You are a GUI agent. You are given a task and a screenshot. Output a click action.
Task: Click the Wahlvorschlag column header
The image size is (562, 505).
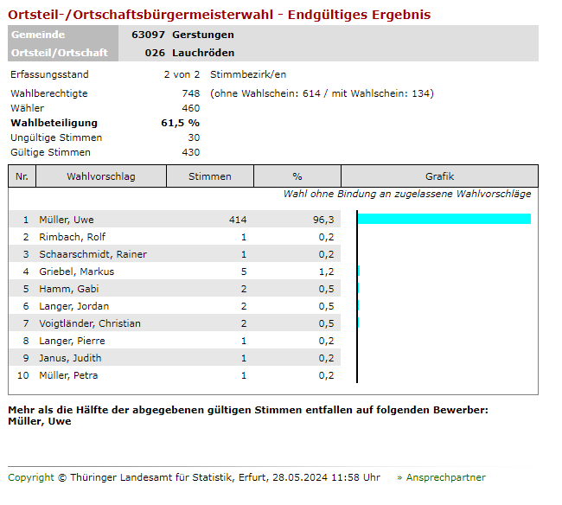101,176
